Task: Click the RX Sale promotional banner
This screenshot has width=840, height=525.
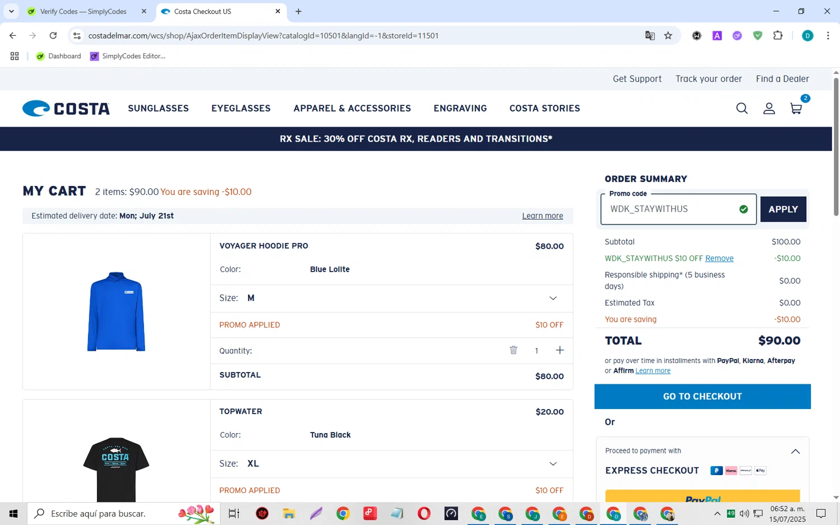Action: pyautogui.click(x=416, y=139)
